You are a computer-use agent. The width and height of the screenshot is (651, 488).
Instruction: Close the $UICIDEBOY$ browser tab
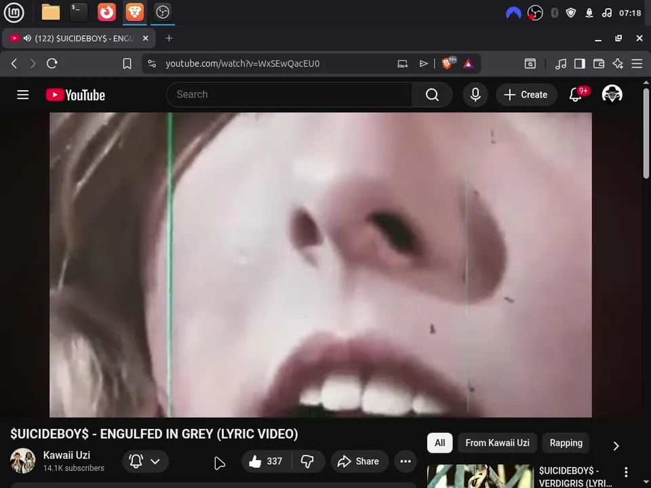pos(145,38)
